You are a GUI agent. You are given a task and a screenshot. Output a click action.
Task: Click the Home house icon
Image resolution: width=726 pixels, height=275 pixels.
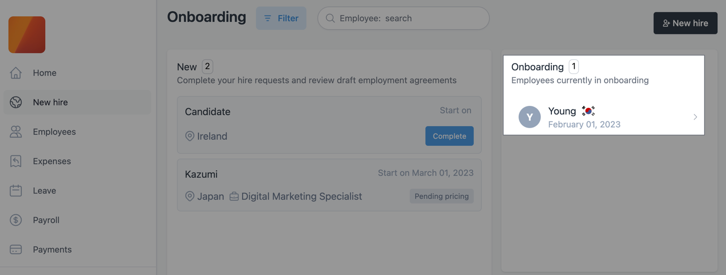(16, 73)
